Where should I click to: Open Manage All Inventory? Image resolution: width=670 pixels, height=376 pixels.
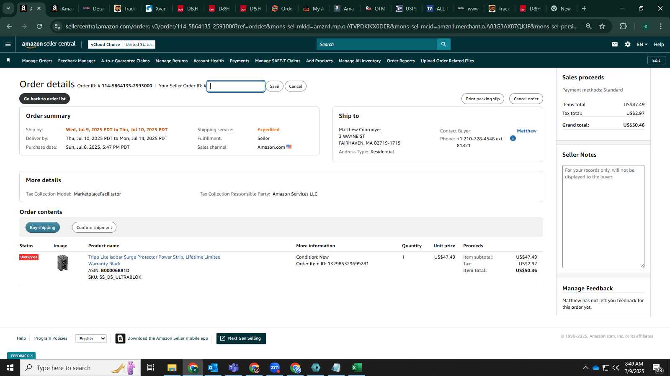pyautogui.click(x=360, y=61)
